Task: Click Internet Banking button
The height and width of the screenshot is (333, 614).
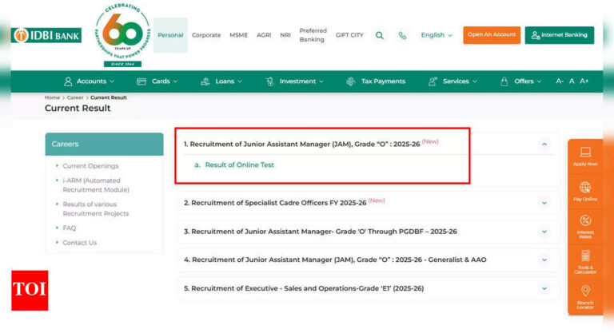Action: [x=559, y=35]
